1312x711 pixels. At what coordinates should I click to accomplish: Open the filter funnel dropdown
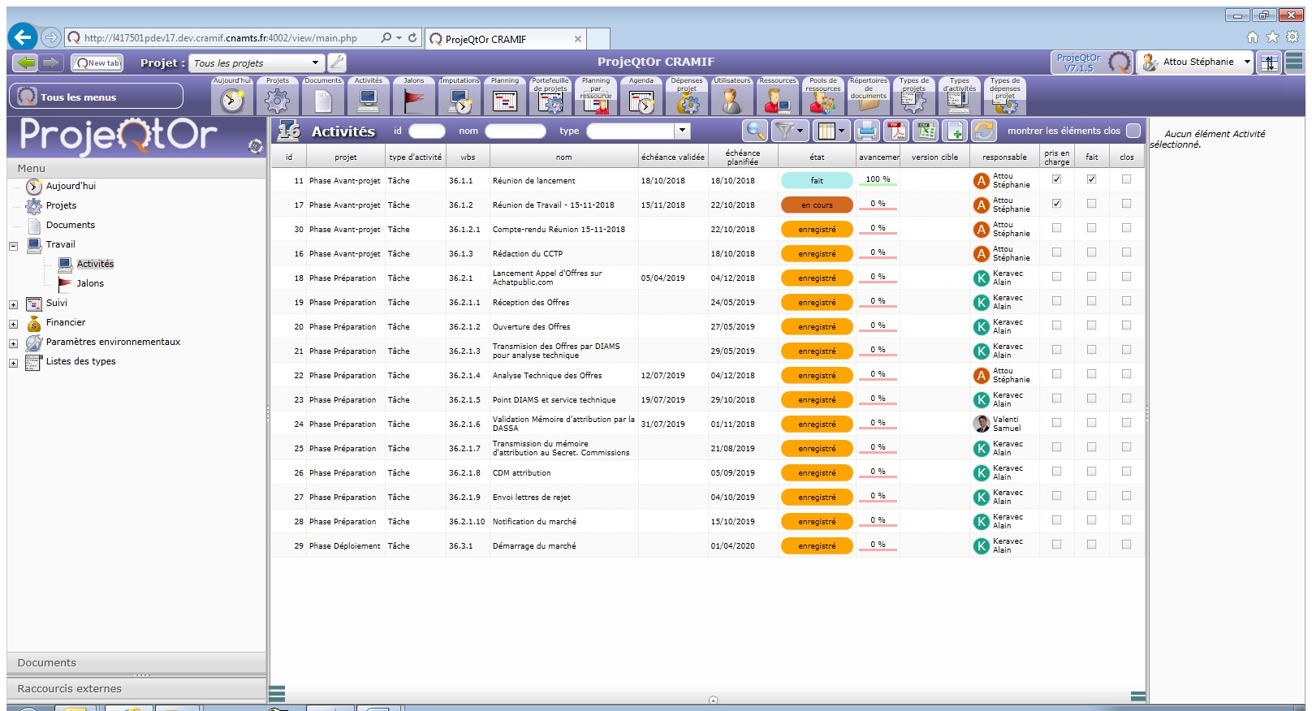788,131
